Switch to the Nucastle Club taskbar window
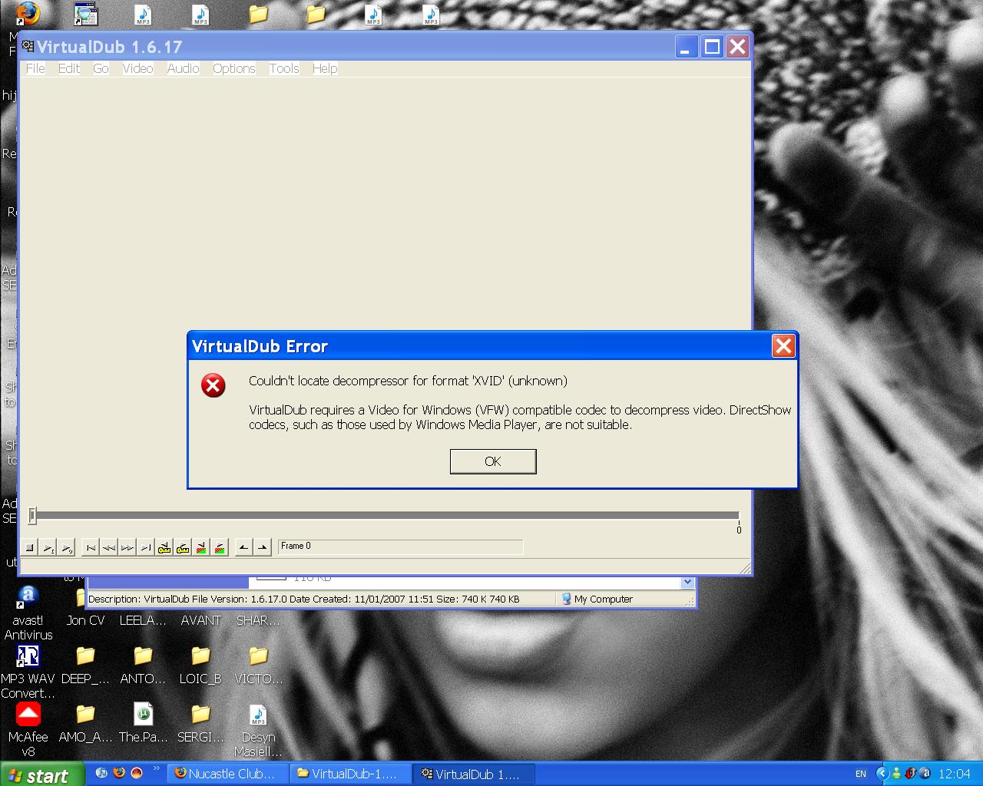 coord(228,774)
